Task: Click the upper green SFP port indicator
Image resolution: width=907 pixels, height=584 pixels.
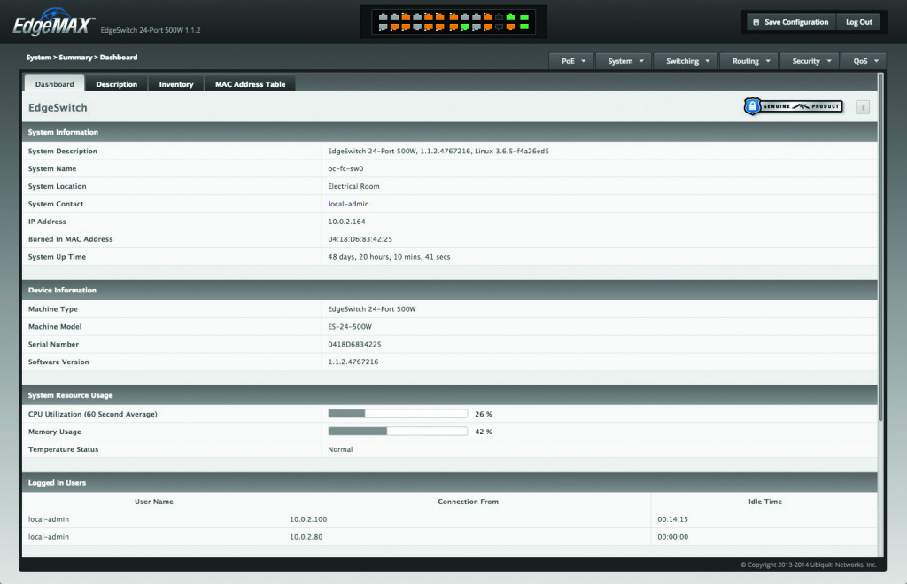Action: click(x=524, y=18)
